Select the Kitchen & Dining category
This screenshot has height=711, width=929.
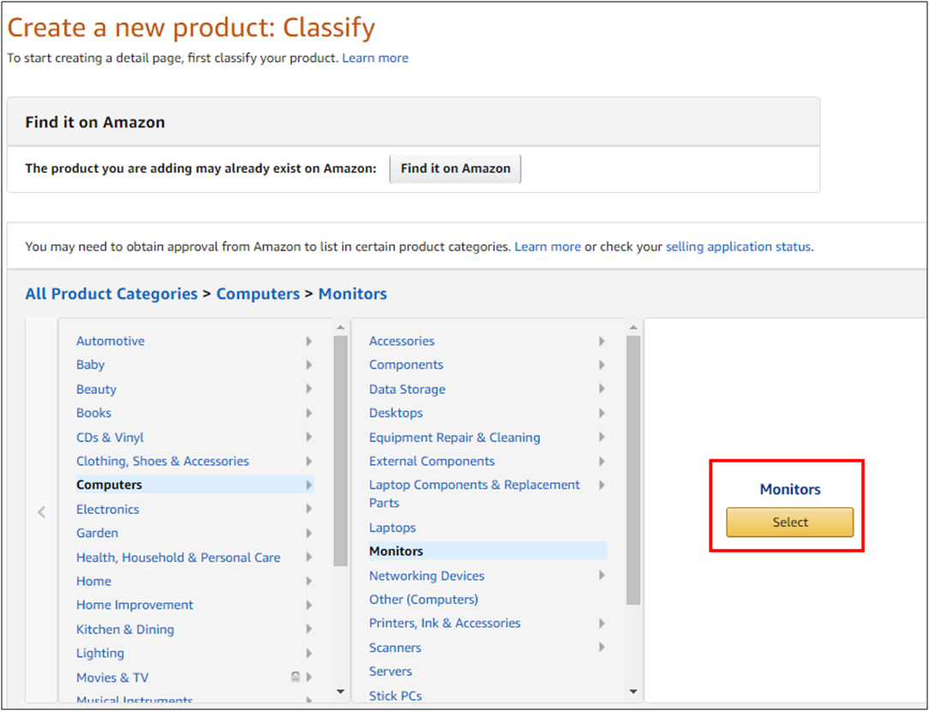[125, 629]
